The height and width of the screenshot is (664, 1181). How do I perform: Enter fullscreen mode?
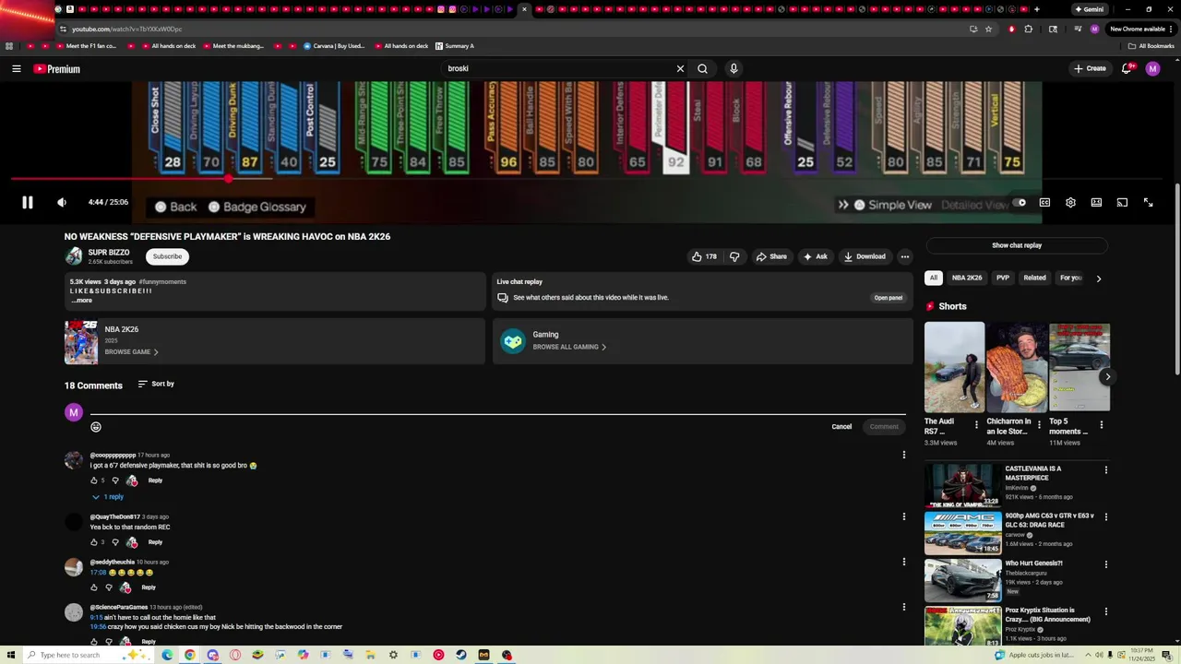1148,203
